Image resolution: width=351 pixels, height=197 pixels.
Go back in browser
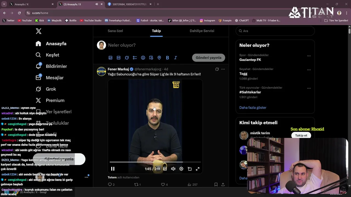click(x=4, y=13)
